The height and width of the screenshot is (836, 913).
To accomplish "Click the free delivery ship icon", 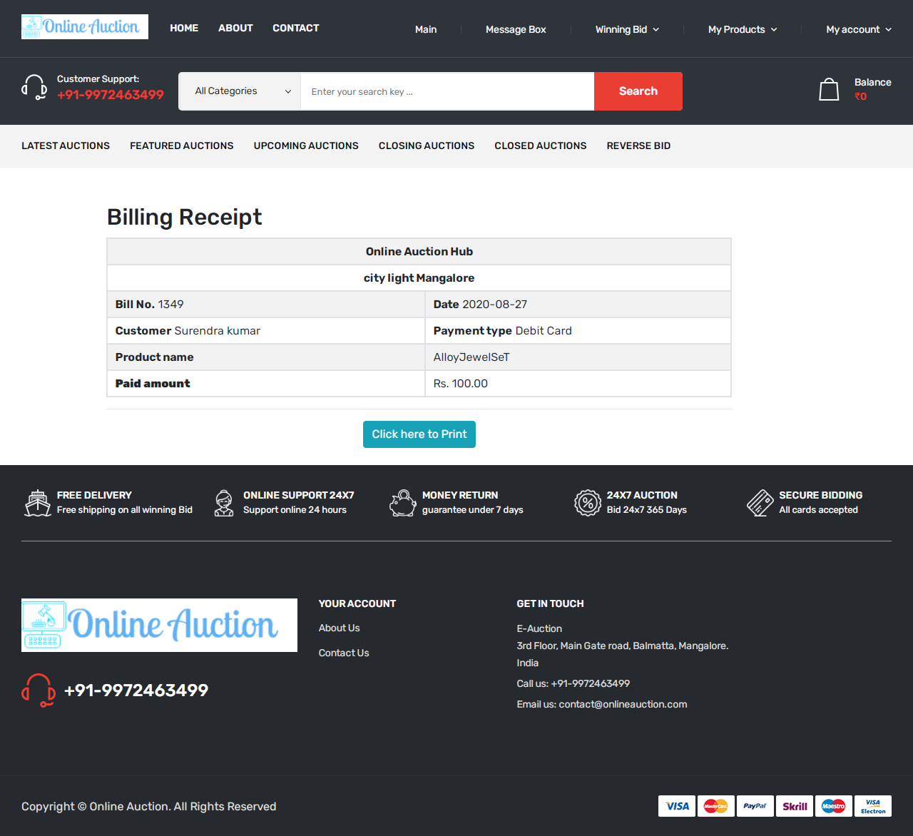I will coord(37,503).
